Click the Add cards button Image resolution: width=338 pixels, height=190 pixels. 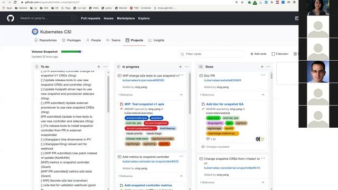258,54
